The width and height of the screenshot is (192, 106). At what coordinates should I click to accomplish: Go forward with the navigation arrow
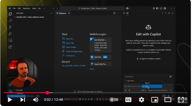click(x=57, y=8)
